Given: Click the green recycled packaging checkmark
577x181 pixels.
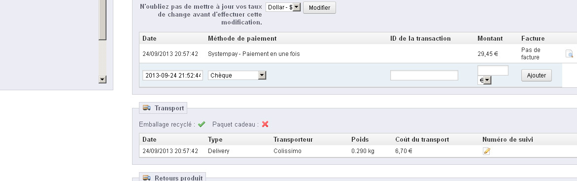Looking at the screenshot, I should pyautogui.click(x=202, y=124).
